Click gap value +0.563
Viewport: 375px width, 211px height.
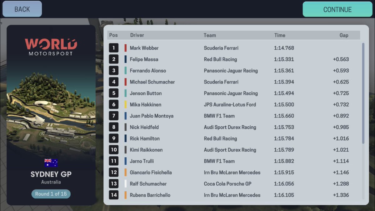tap(341, 59)
